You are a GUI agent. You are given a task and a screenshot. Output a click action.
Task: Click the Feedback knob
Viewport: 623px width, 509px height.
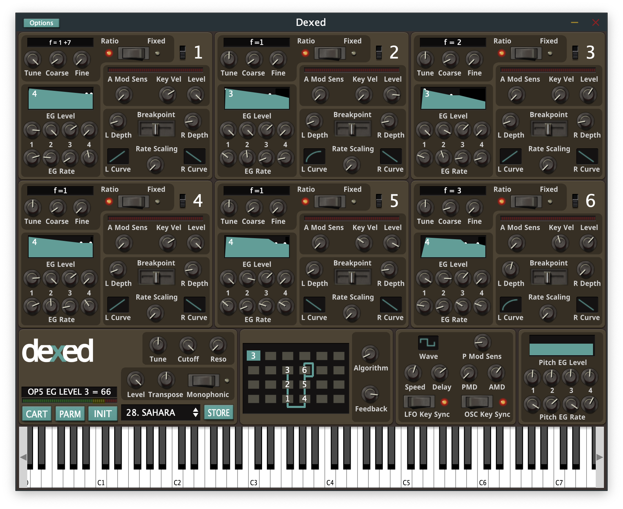[x=370, y=394]
